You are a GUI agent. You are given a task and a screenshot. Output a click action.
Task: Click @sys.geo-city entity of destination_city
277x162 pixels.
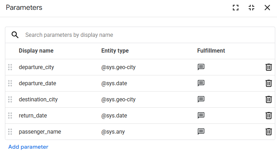(118, 99)
